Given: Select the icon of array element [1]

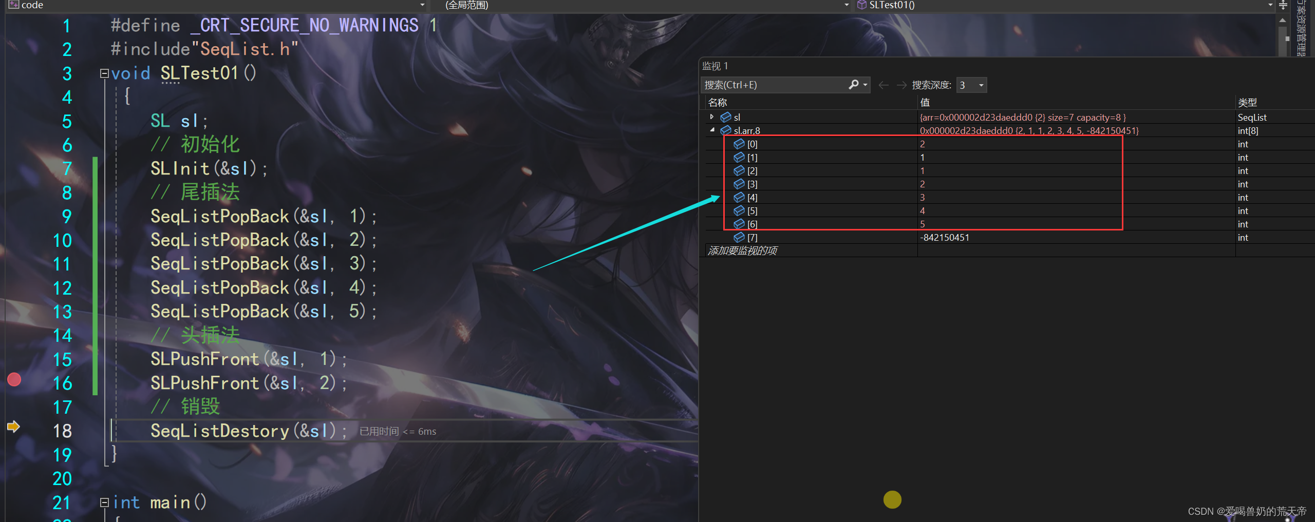Looking at the screenshot, I should click(x=739, y=158).
